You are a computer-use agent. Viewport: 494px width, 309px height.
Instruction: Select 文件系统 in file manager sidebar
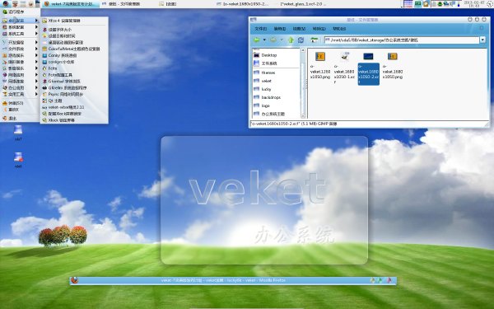[x=276, y=63]
